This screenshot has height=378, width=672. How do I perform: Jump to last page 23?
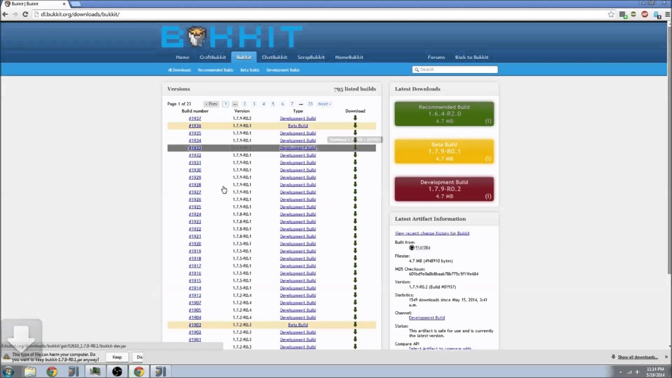pos(310,104)
